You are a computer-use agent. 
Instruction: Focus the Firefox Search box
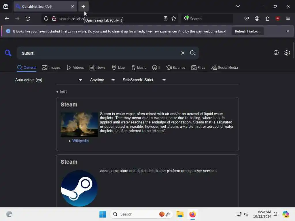coord(207,19)
